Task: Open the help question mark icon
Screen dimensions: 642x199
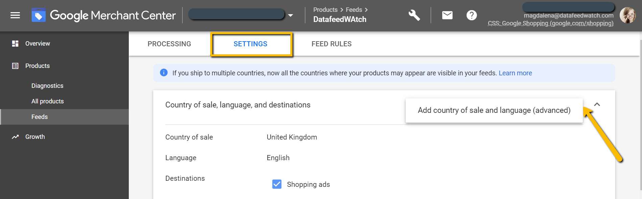Action: pyautogui.click(x=472, y=15)
